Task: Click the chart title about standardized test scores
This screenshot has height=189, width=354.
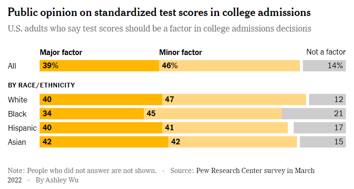Action: (159, 12)
